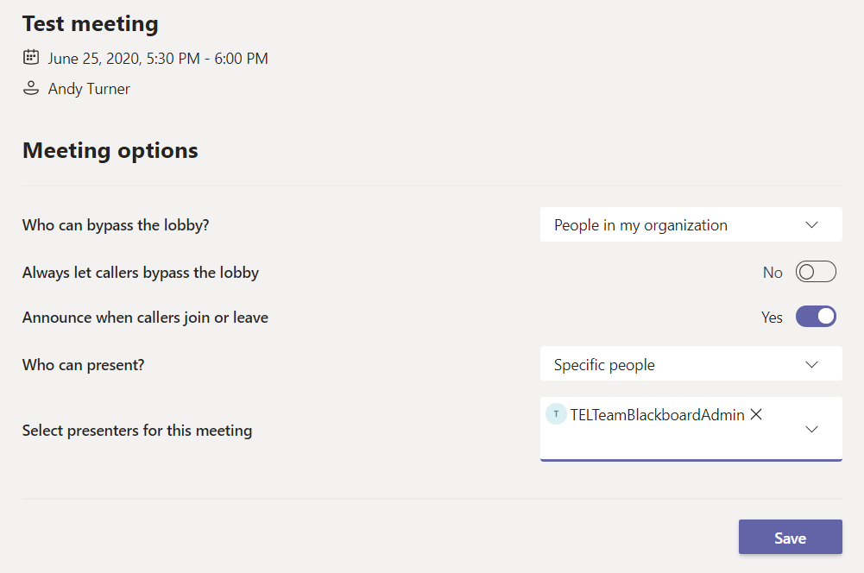864x573 pixels.
Task: Click the 'Select presenters for this meeting' label
Action: tap(137, 430)
